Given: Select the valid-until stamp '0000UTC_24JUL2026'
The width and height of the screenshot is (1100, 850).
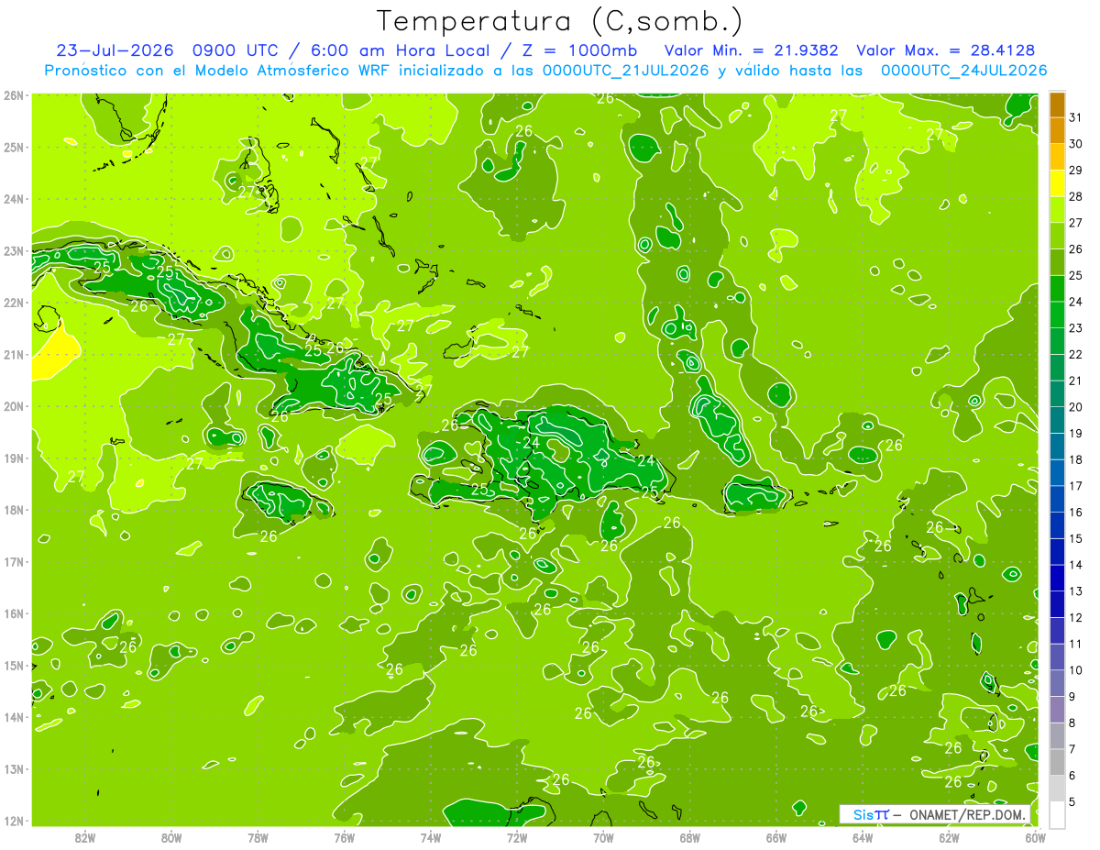Looking at the screenshot, I should pos(964,71).
